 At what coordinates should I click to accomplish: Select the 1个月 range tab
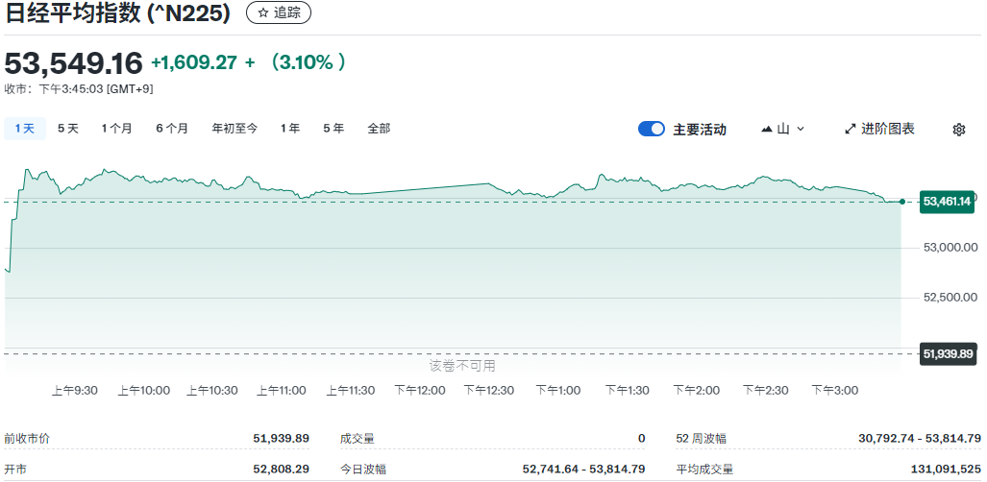[x=117, y=129]
